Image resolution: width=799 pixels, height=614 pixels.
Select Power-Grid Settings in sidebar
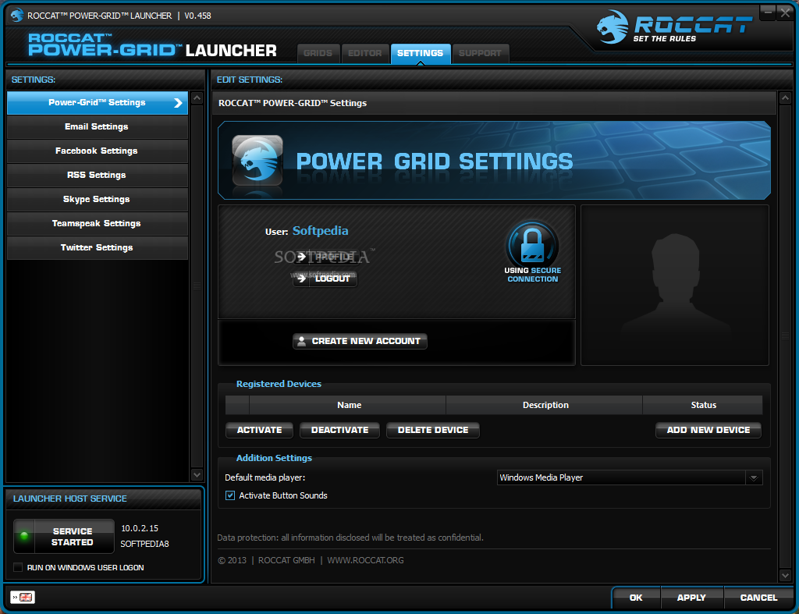point(98,102)
